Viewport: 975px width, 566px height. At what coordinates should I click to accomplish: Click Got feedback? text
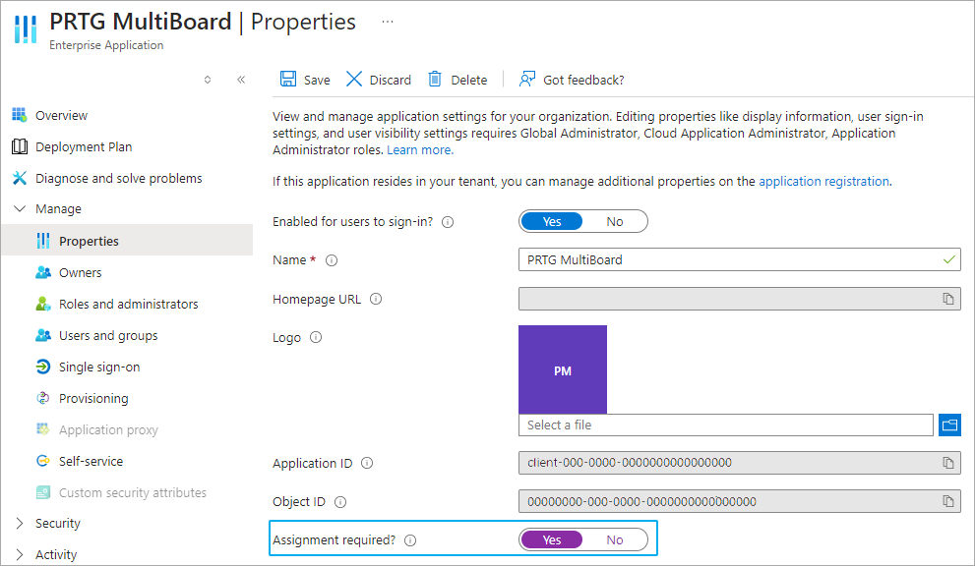tap(583, 81)
